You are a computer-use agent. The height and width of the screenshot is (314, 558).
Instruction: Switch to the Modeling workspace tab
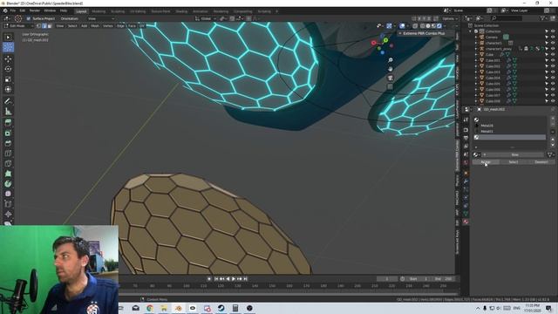click(99, 11)
